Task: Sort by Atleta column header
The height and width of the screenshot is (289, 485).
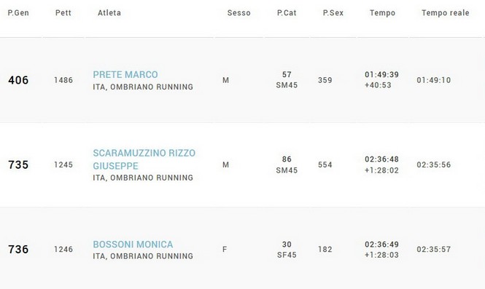Action: [109, 13]
